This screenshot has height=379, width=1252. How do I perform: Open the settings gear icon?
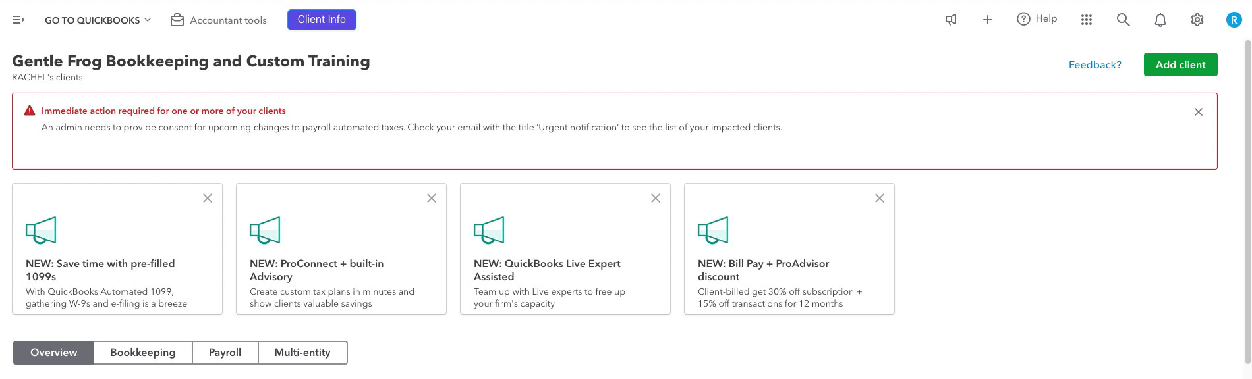(x=1197, y=20)
